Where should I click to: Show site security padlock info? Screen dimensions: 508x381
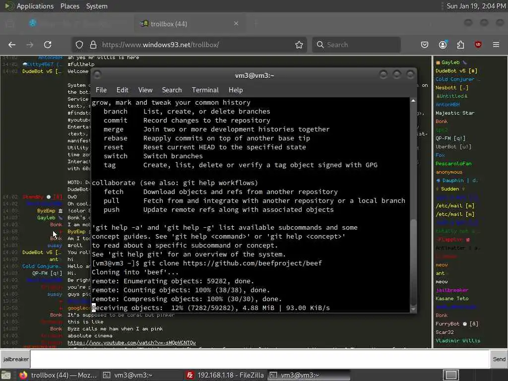(93, 45)
